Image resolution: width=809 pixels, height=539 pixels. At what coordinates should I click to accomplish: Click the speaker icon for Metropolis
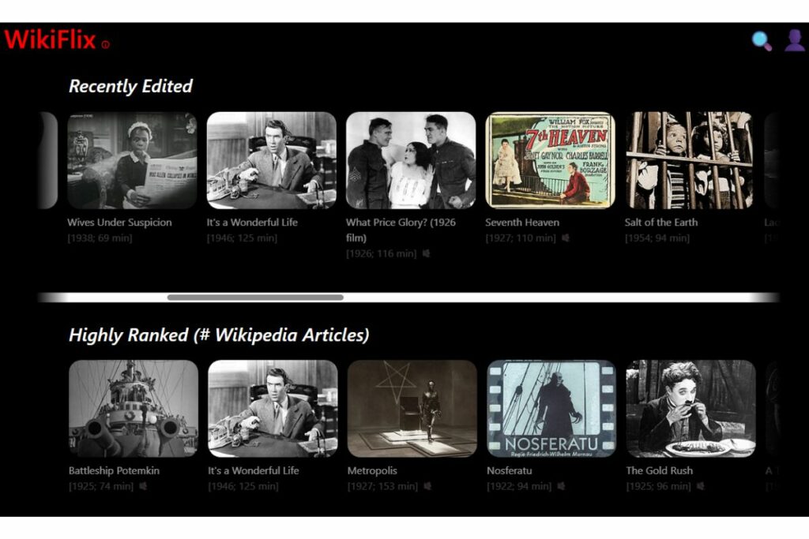pyautogui.click(x=427, y=487)
